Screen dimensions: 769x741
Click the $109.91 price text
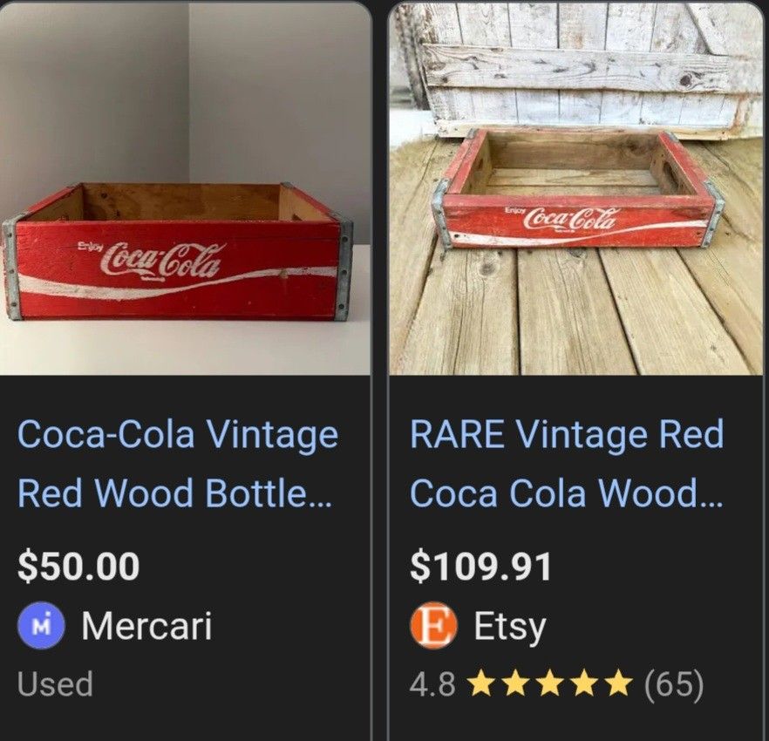480,565
